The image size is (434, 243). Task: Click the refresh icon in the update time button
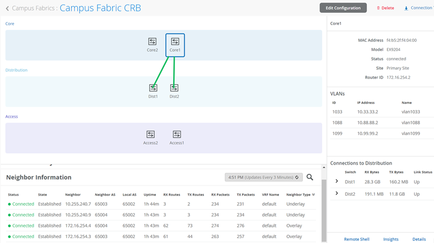(297, 178)
